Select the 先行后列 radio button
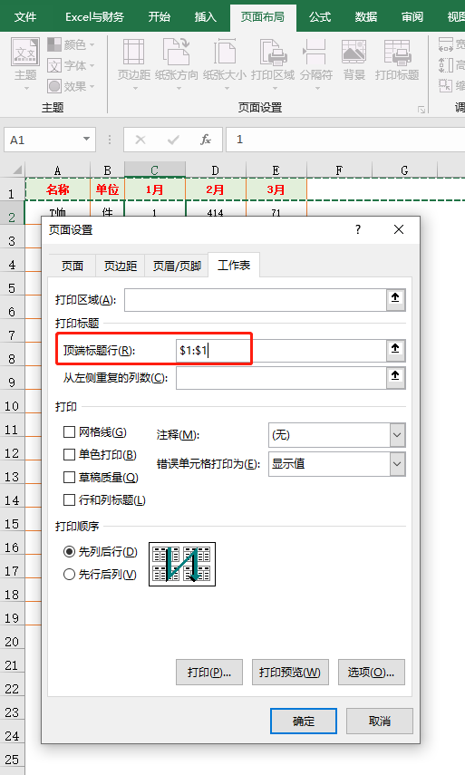 [x=69, y=574]
